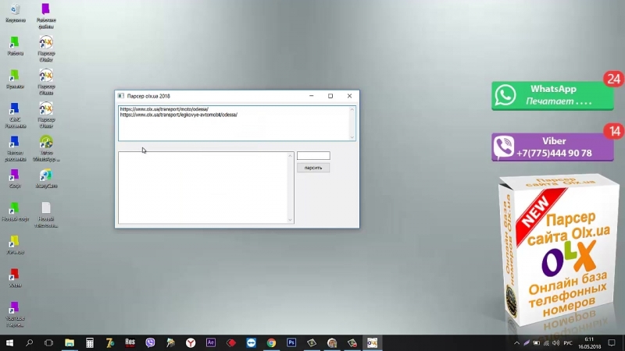This screenshot has width=625, height=351.
Task: Launch Calculator from taskbar
Action: click(90, 342)
